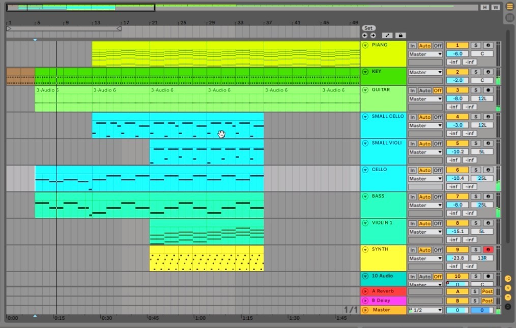This screenshot has height=328, width=516.
Task: Jump to the previous locator arrow
Action: point(365,36)
